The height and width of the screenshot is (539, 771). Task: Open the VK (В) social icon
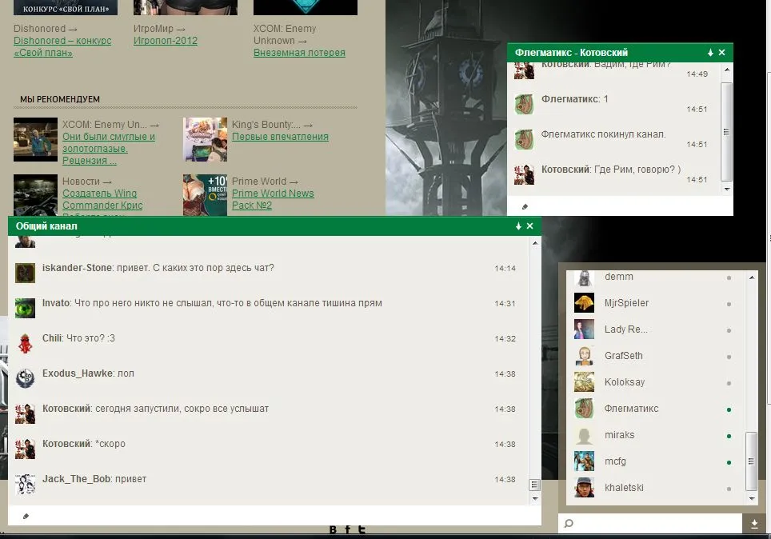[x=334, y=529]
